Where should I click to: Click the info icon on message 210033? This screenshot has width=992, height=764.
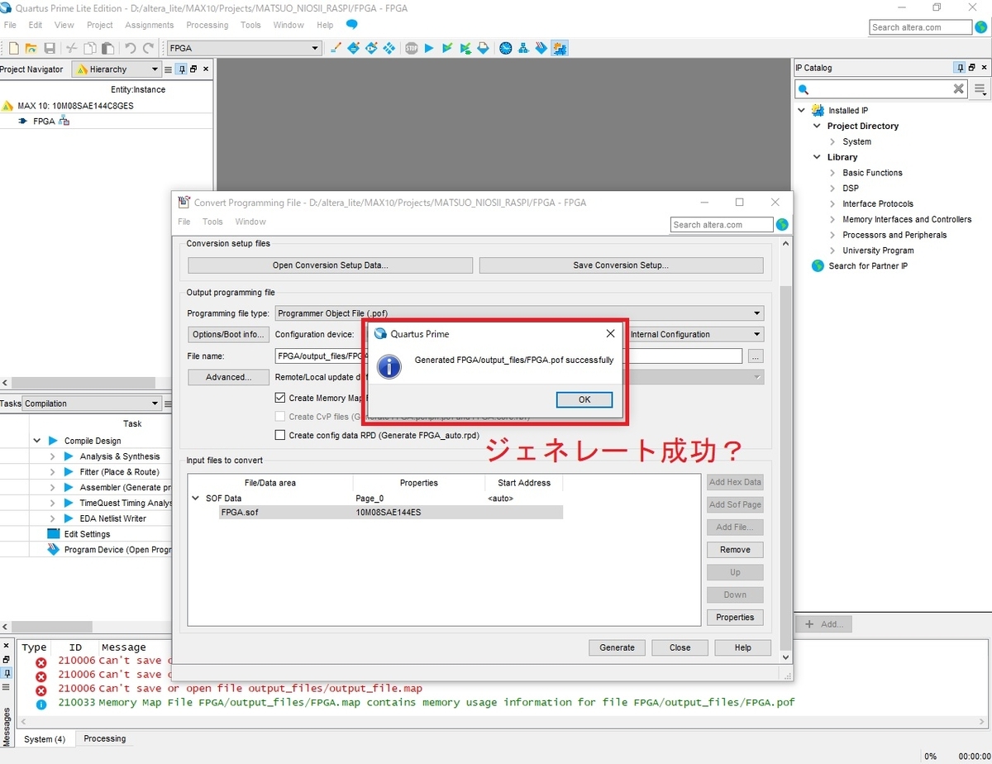click(x=41, y=704)
